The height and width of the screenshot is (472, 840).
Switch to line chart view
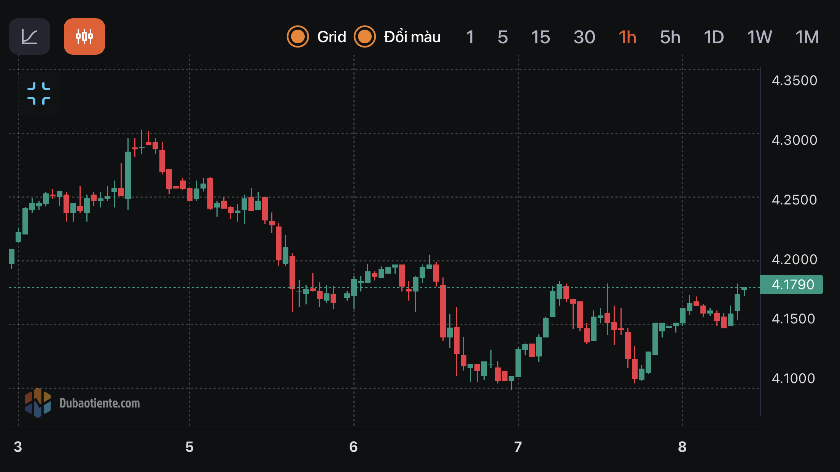pyautogui.click(x=30, y=36)
